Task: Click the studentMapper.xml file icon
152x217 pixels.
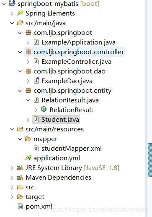Action: click(x=36, y=149)
